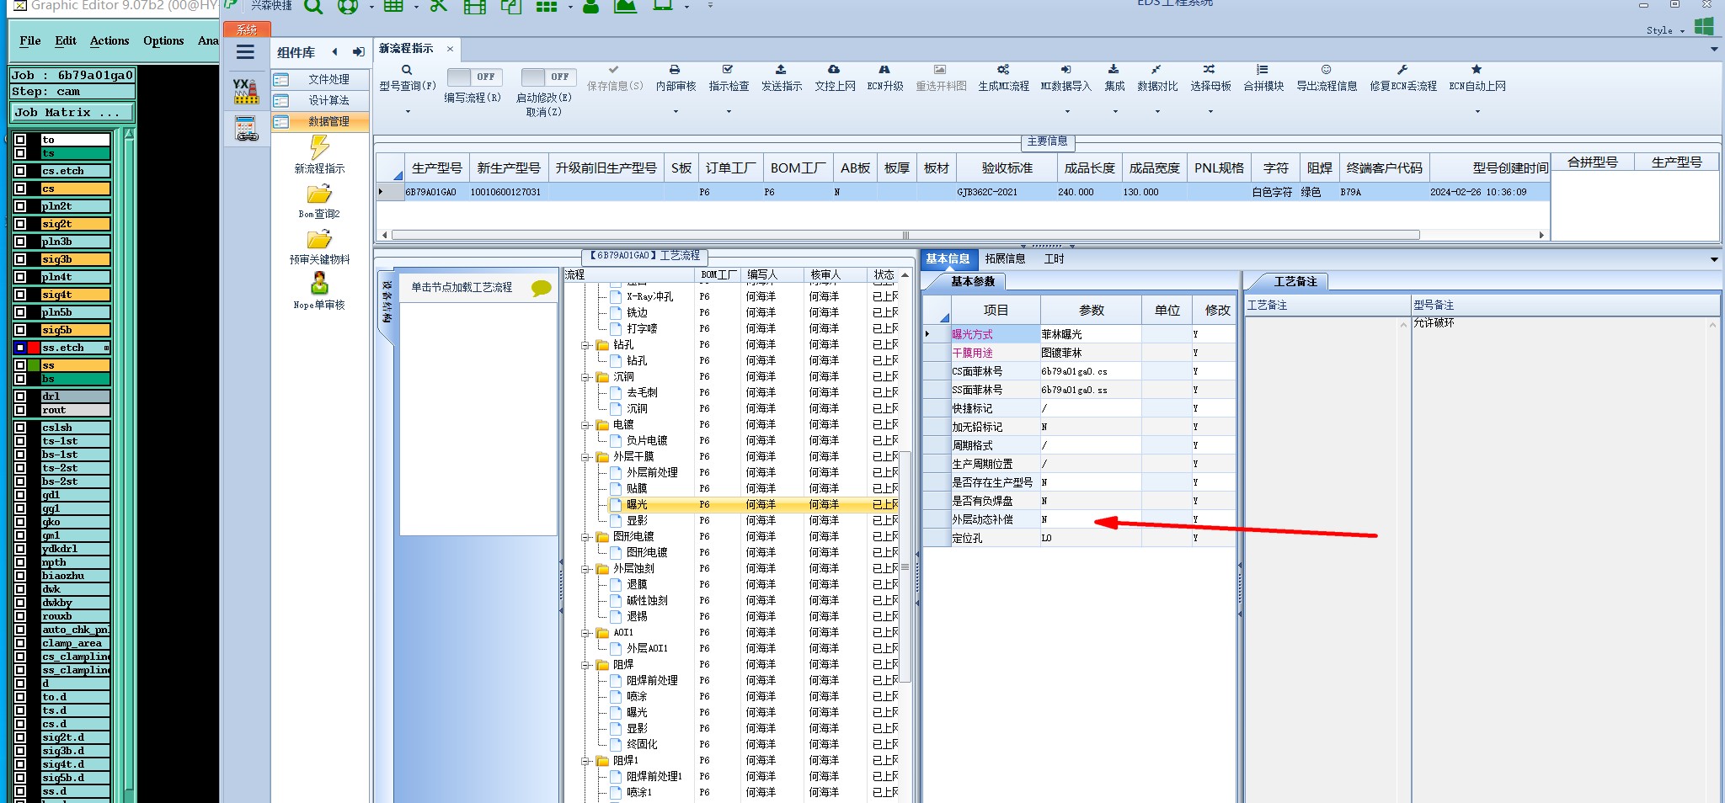Screen dimensions: 1725x803
Task: Click the 文控上网 cloud icon
Action: (x=834, y=70)
